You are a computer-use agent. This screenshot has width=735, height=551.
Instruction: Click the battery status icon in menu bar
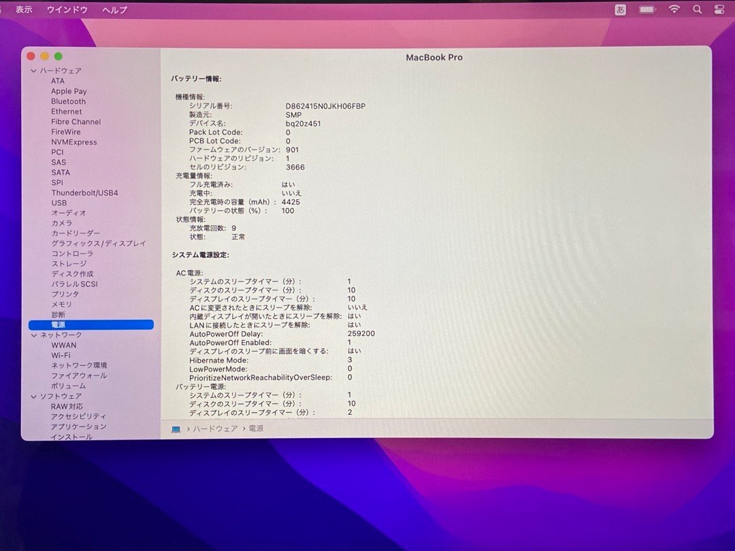[647, 10]
